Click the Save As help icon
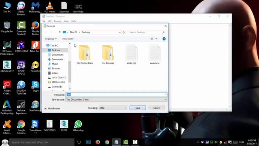 coord(164,39)
